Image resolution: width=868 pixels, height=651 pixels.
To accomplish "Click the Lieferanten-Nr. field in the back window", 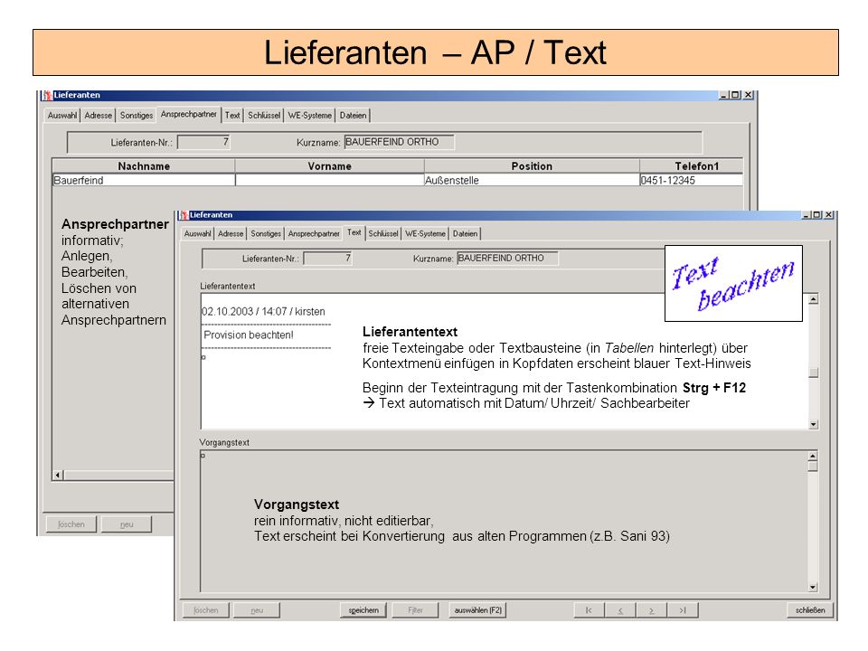I will click(203, 142).
